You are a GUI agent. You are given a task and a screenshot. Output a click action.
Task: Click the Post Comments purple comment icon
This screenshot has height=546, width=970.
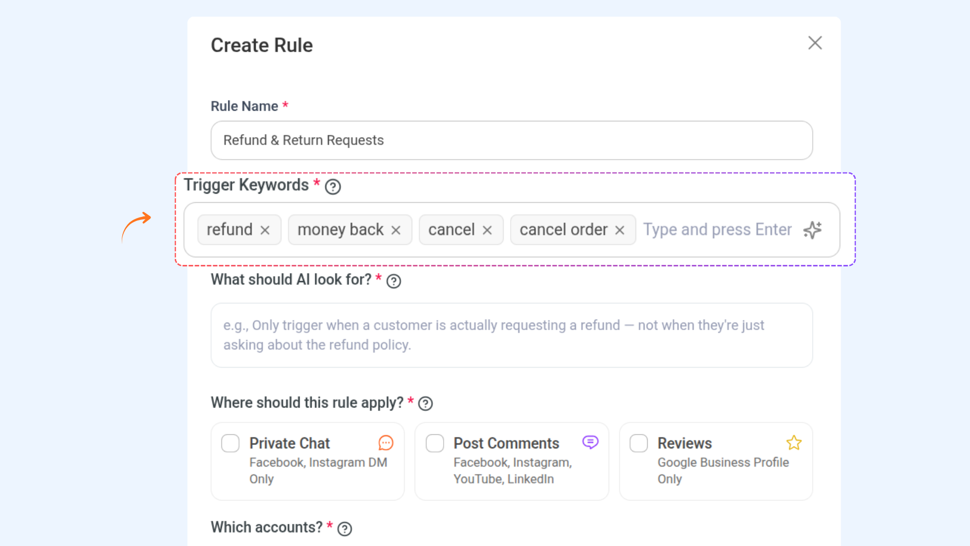click(x=590, y=442)
